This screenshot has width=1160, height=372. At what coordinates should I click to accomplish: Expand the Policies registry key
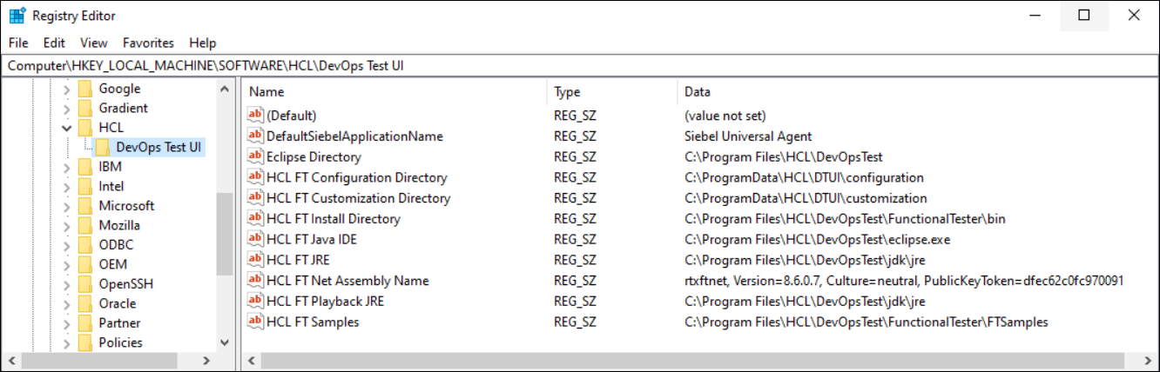tap(66, 342)
